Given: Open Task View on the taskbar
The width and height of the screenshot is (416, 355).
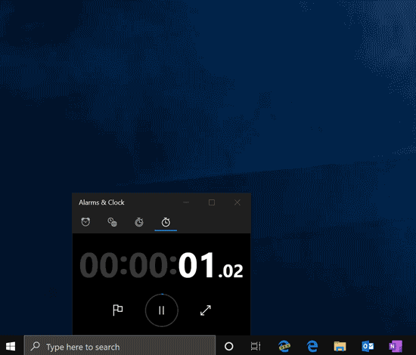Looking at the screenshot, I should [256, 346].
